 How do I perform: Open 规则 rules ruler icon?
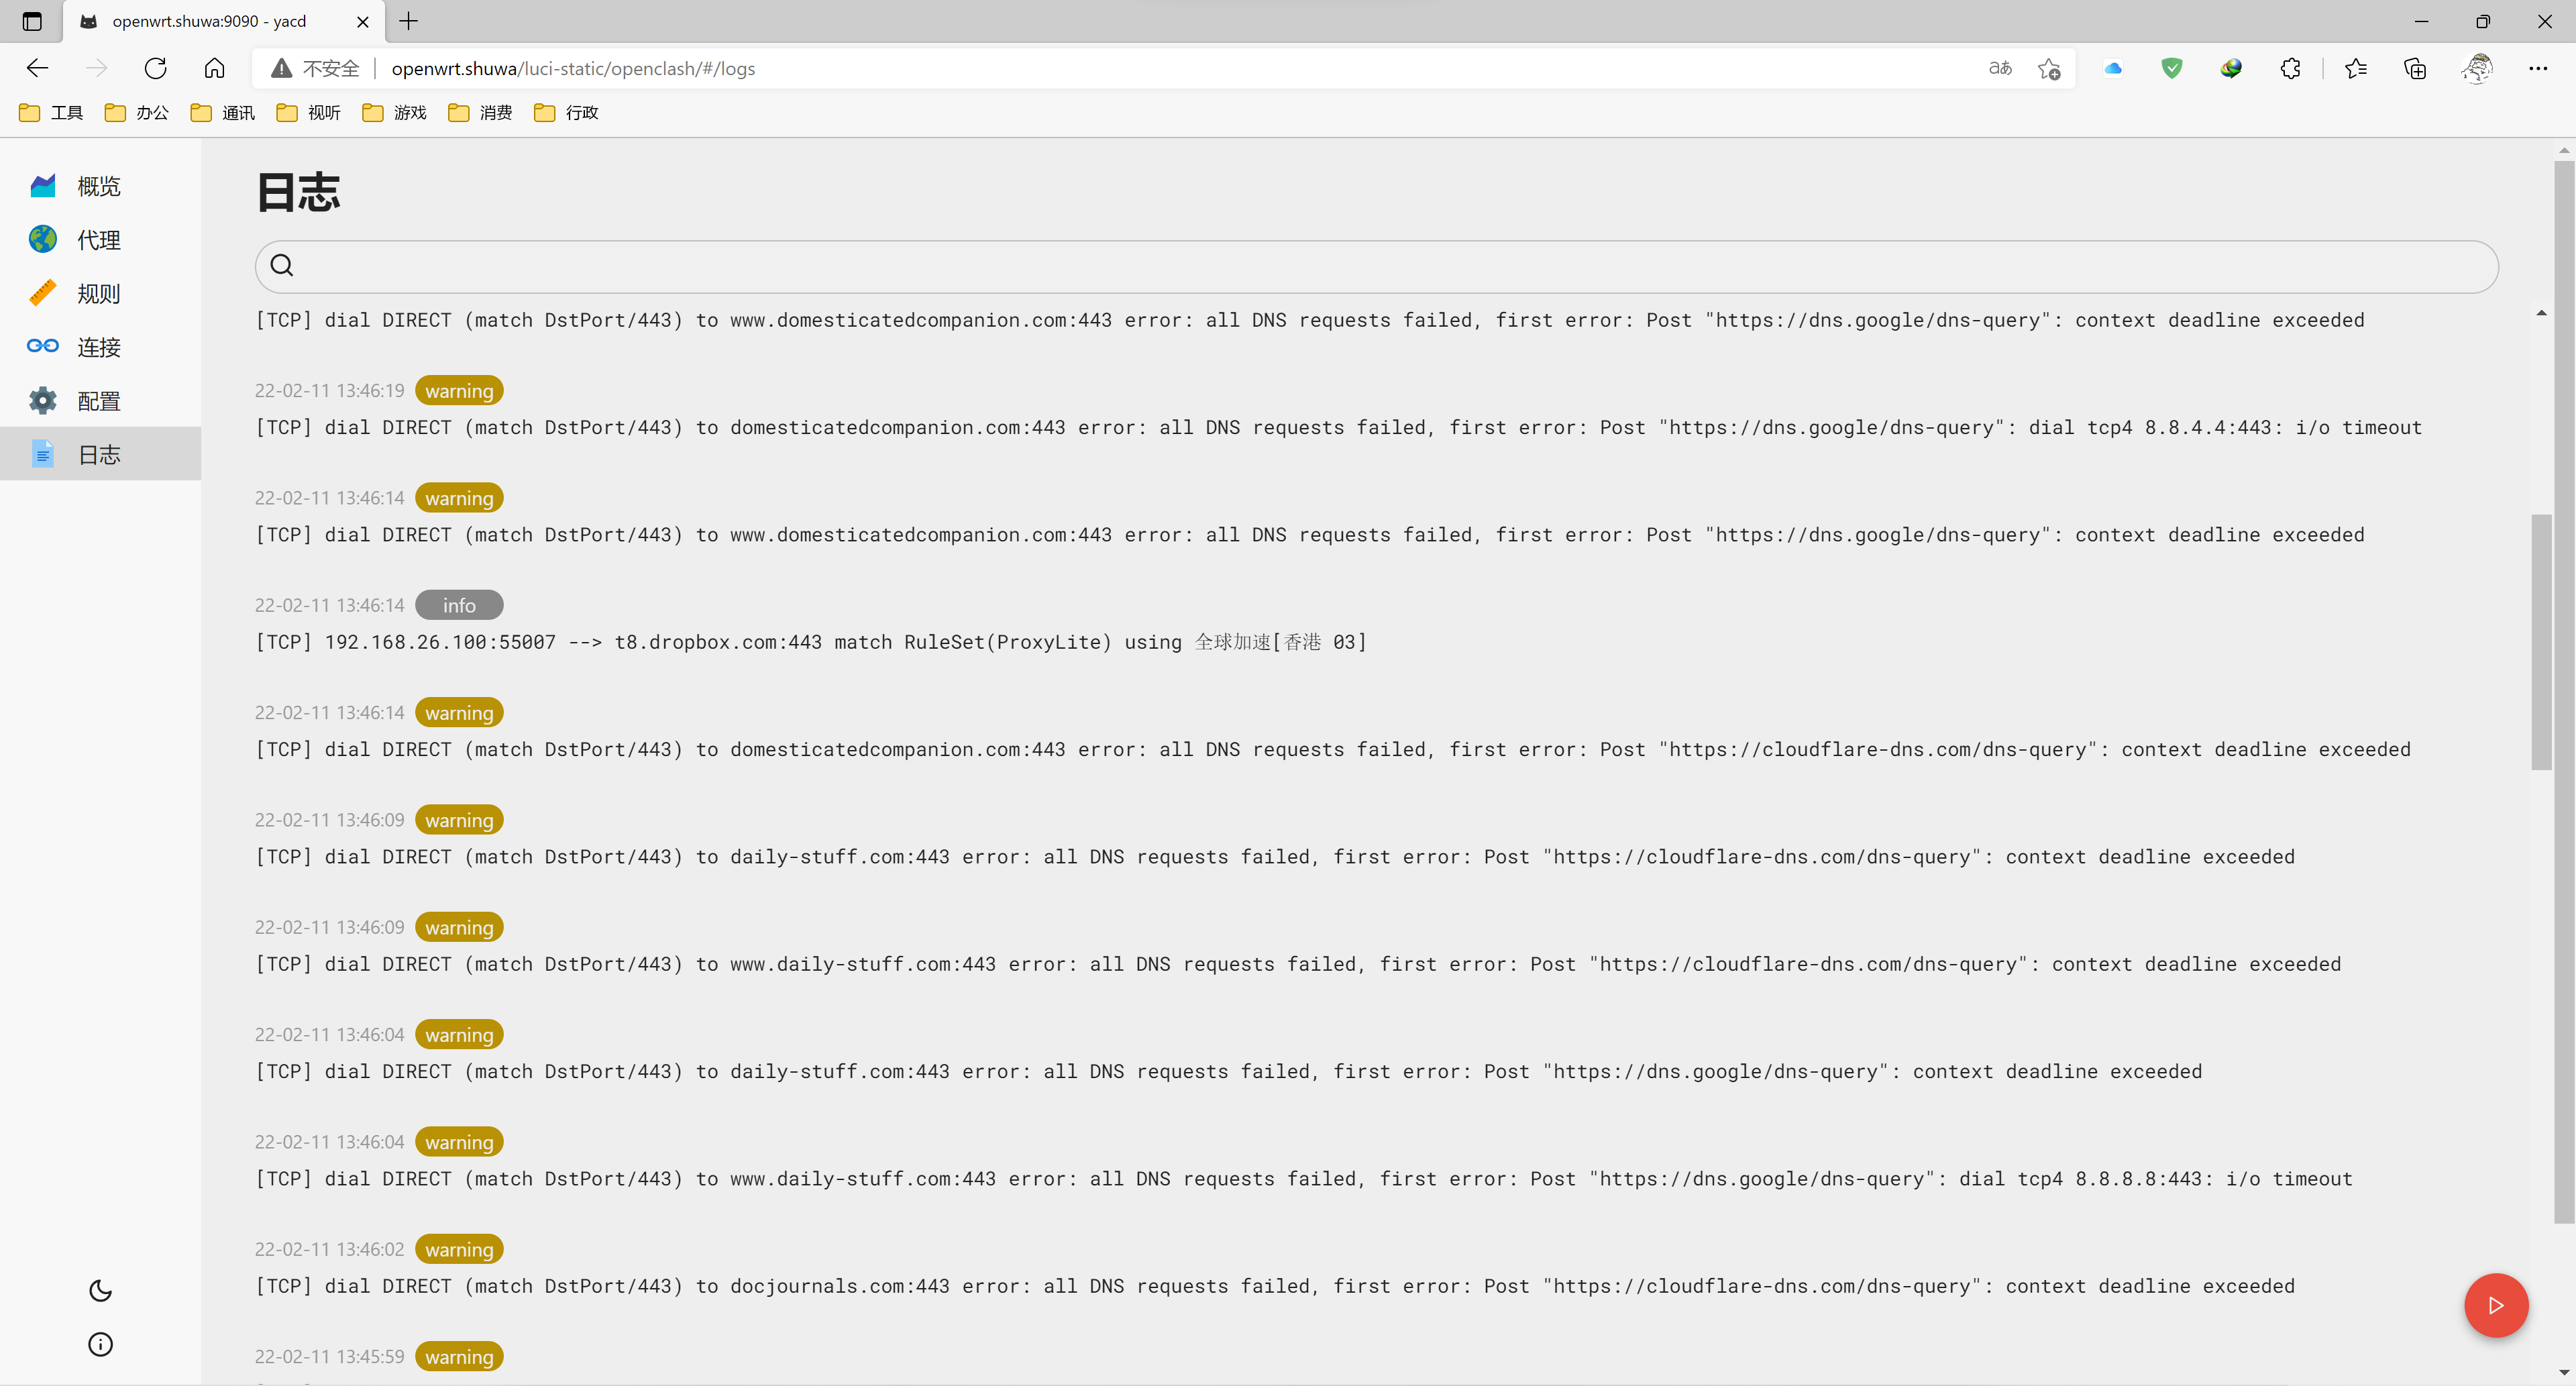pyautogui.click(x=42, y=293)
